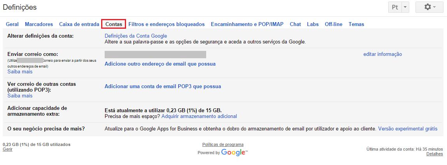Open Adquirir armazenamento adicional link
The width and height of the screenshot is (447, 165).
click(x=199, y=116)
